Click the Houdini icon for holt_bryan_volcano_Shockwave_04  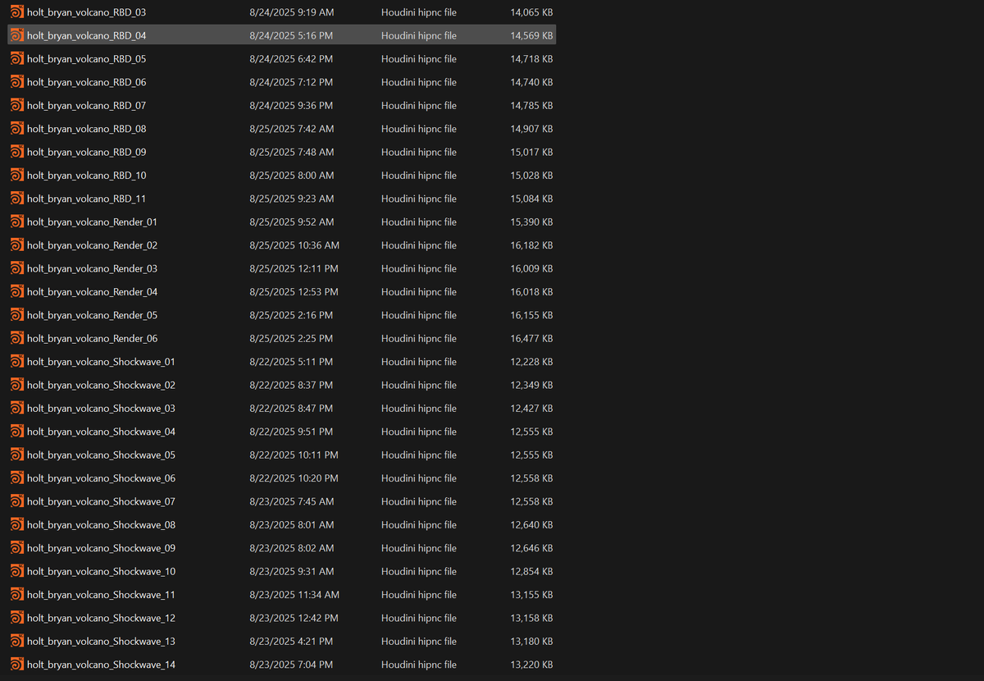[x=17, y=432]
